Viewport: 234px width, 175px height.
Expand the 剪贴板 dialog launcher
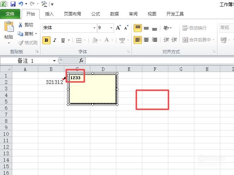point(37,51)
